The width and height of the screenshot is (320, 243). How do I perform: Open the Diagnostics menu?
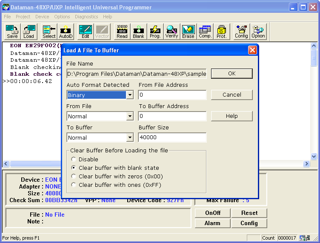click(86, 17)
